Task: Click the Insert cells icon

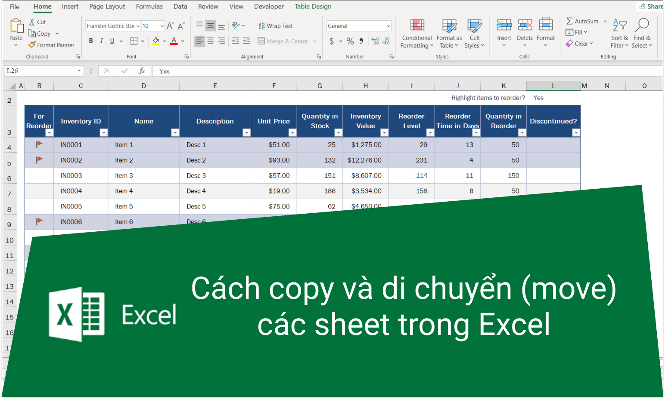Action: (x=504, y=25)
